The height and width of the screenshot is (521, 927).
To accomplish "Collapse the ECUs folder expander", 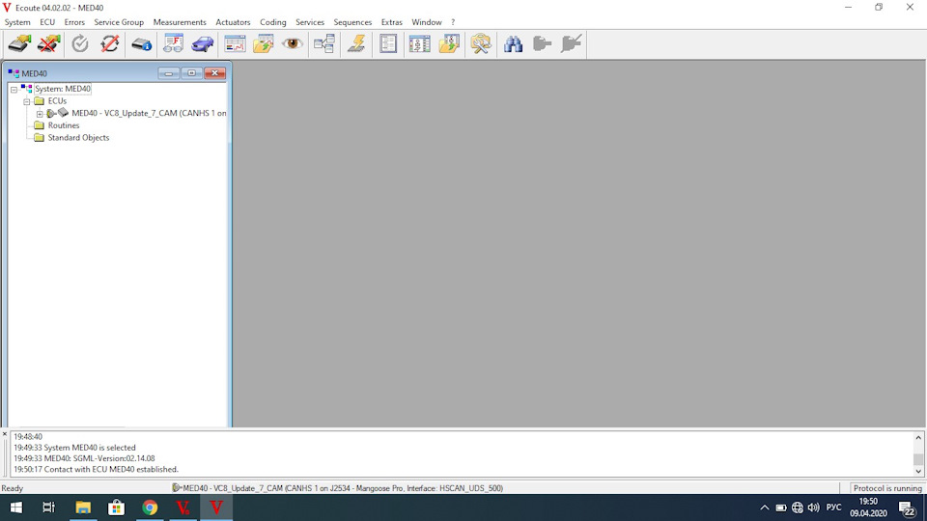I will (x=27, y=101).
